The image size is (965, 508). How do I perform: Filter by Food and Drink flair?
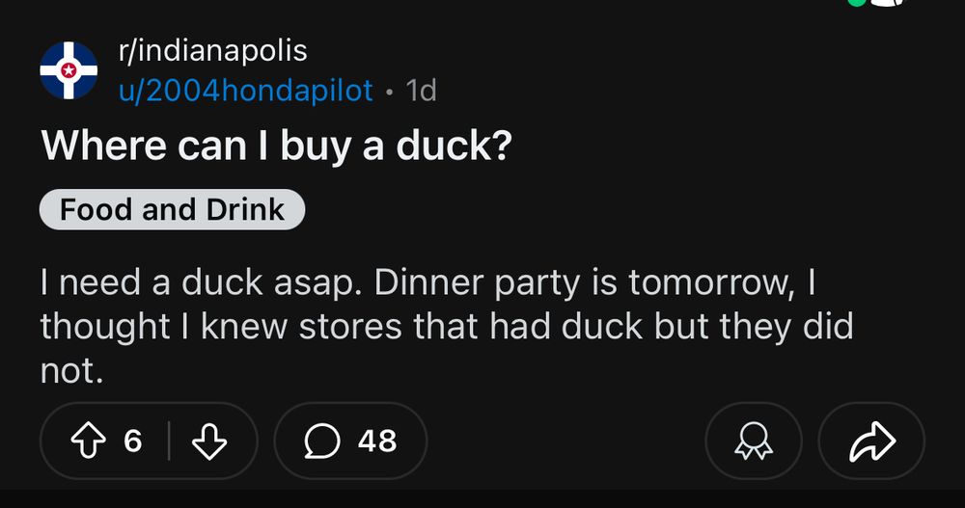tap(172, 210)
